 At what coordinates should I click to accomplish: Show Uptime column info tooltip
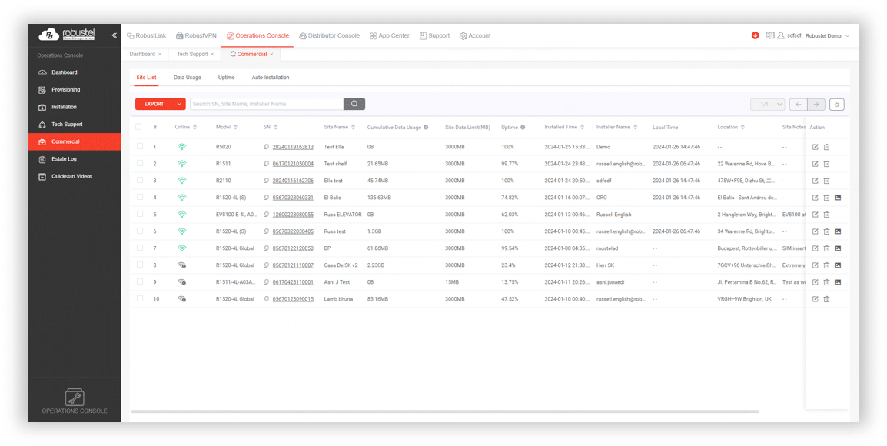coord(523,128)
